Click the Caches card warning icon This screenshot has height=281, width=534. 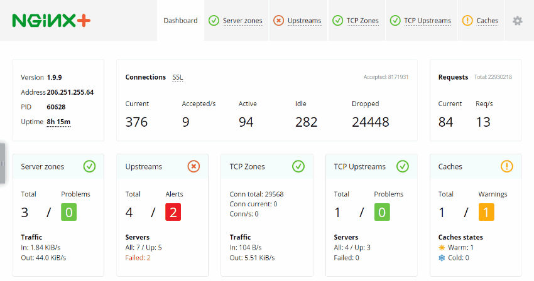[507, 166]
